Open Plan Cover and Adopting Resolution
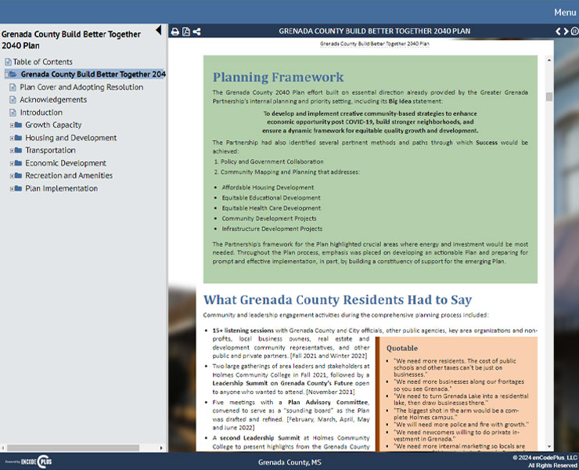The width and height of the screenshot is (579, 470). coord(81,87)
